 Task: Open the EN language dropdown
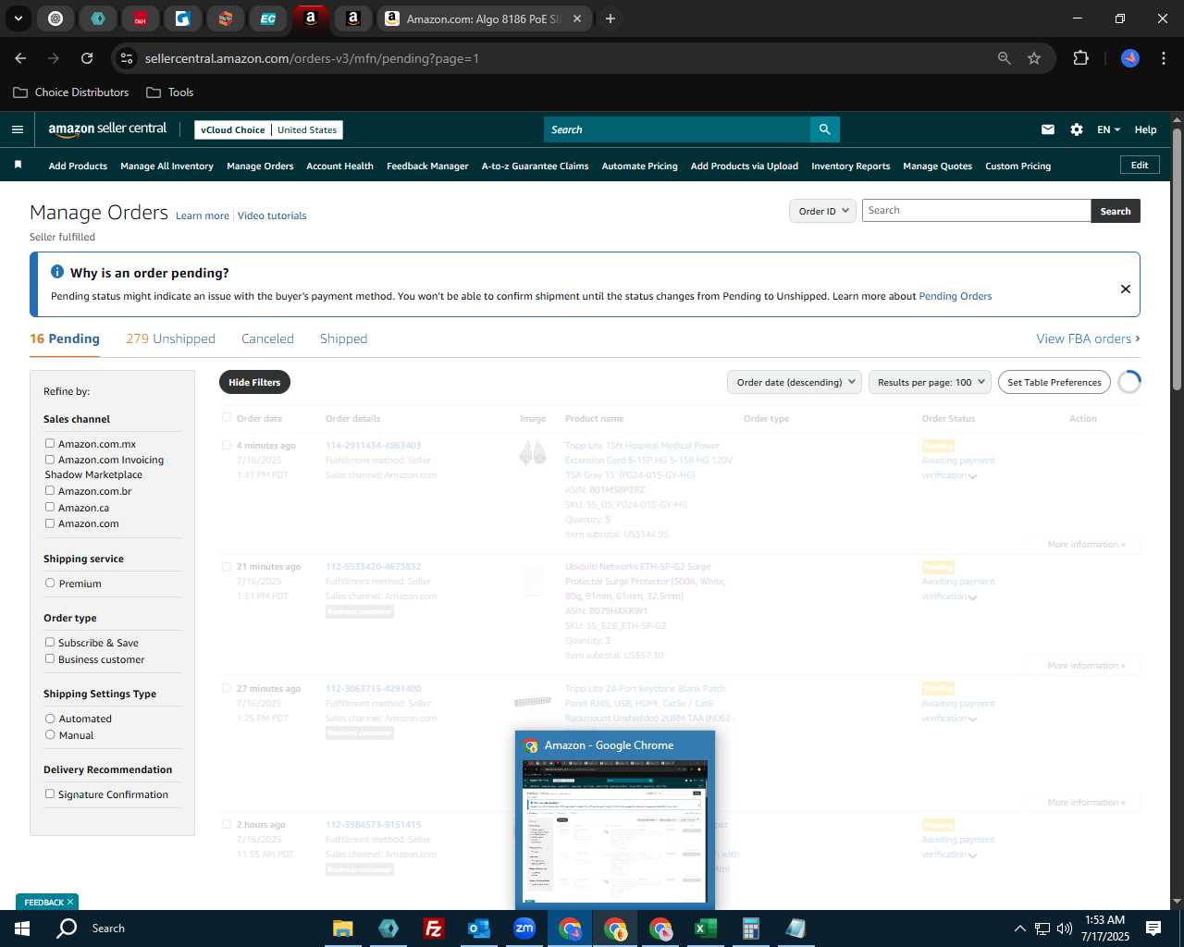1108,129
